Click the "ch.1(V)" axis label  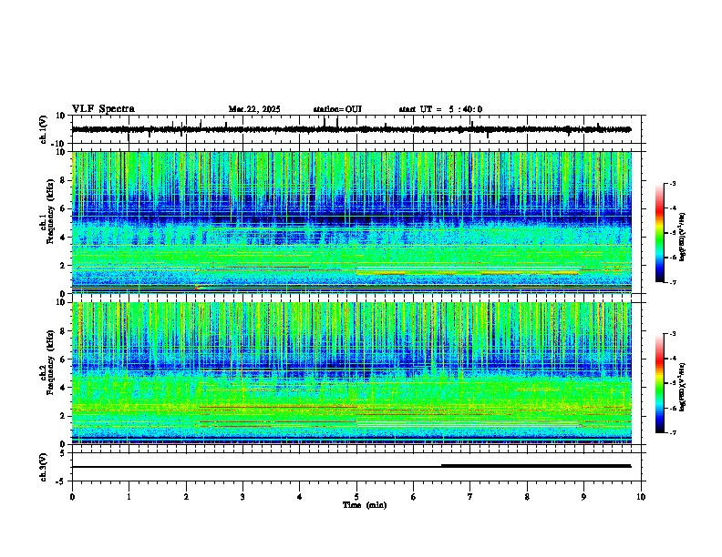point(44,129)
